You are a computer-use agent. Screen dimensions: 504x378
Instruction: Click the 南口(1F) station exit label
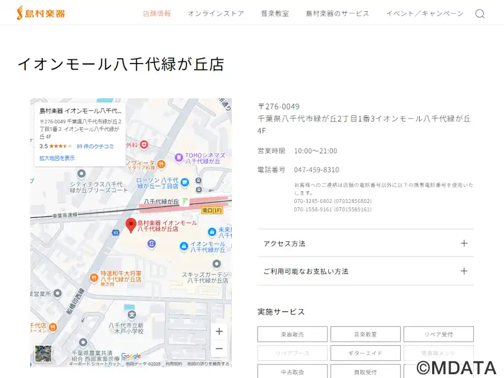click(x=212, y=210)
